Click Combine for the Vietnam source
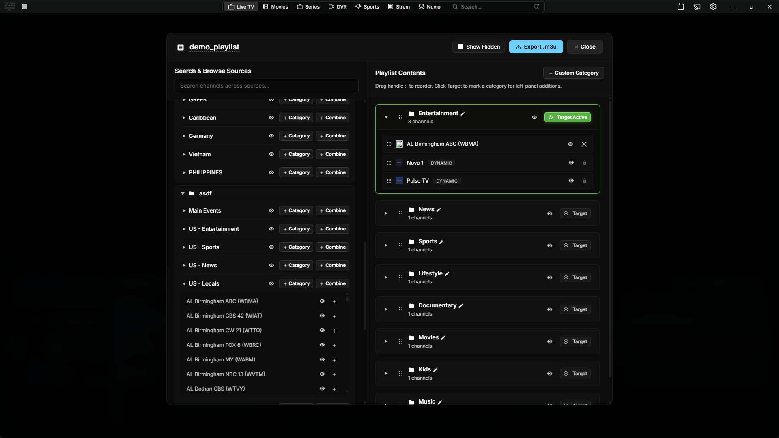 (333, 154)
